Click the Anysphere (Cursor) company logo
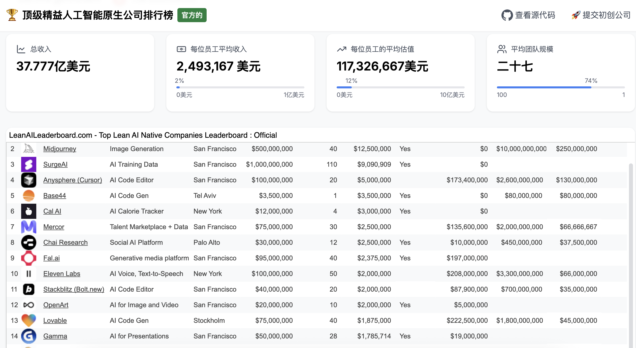Image resolution: width=636 pixels, height=348 pixels. point(28,180)
